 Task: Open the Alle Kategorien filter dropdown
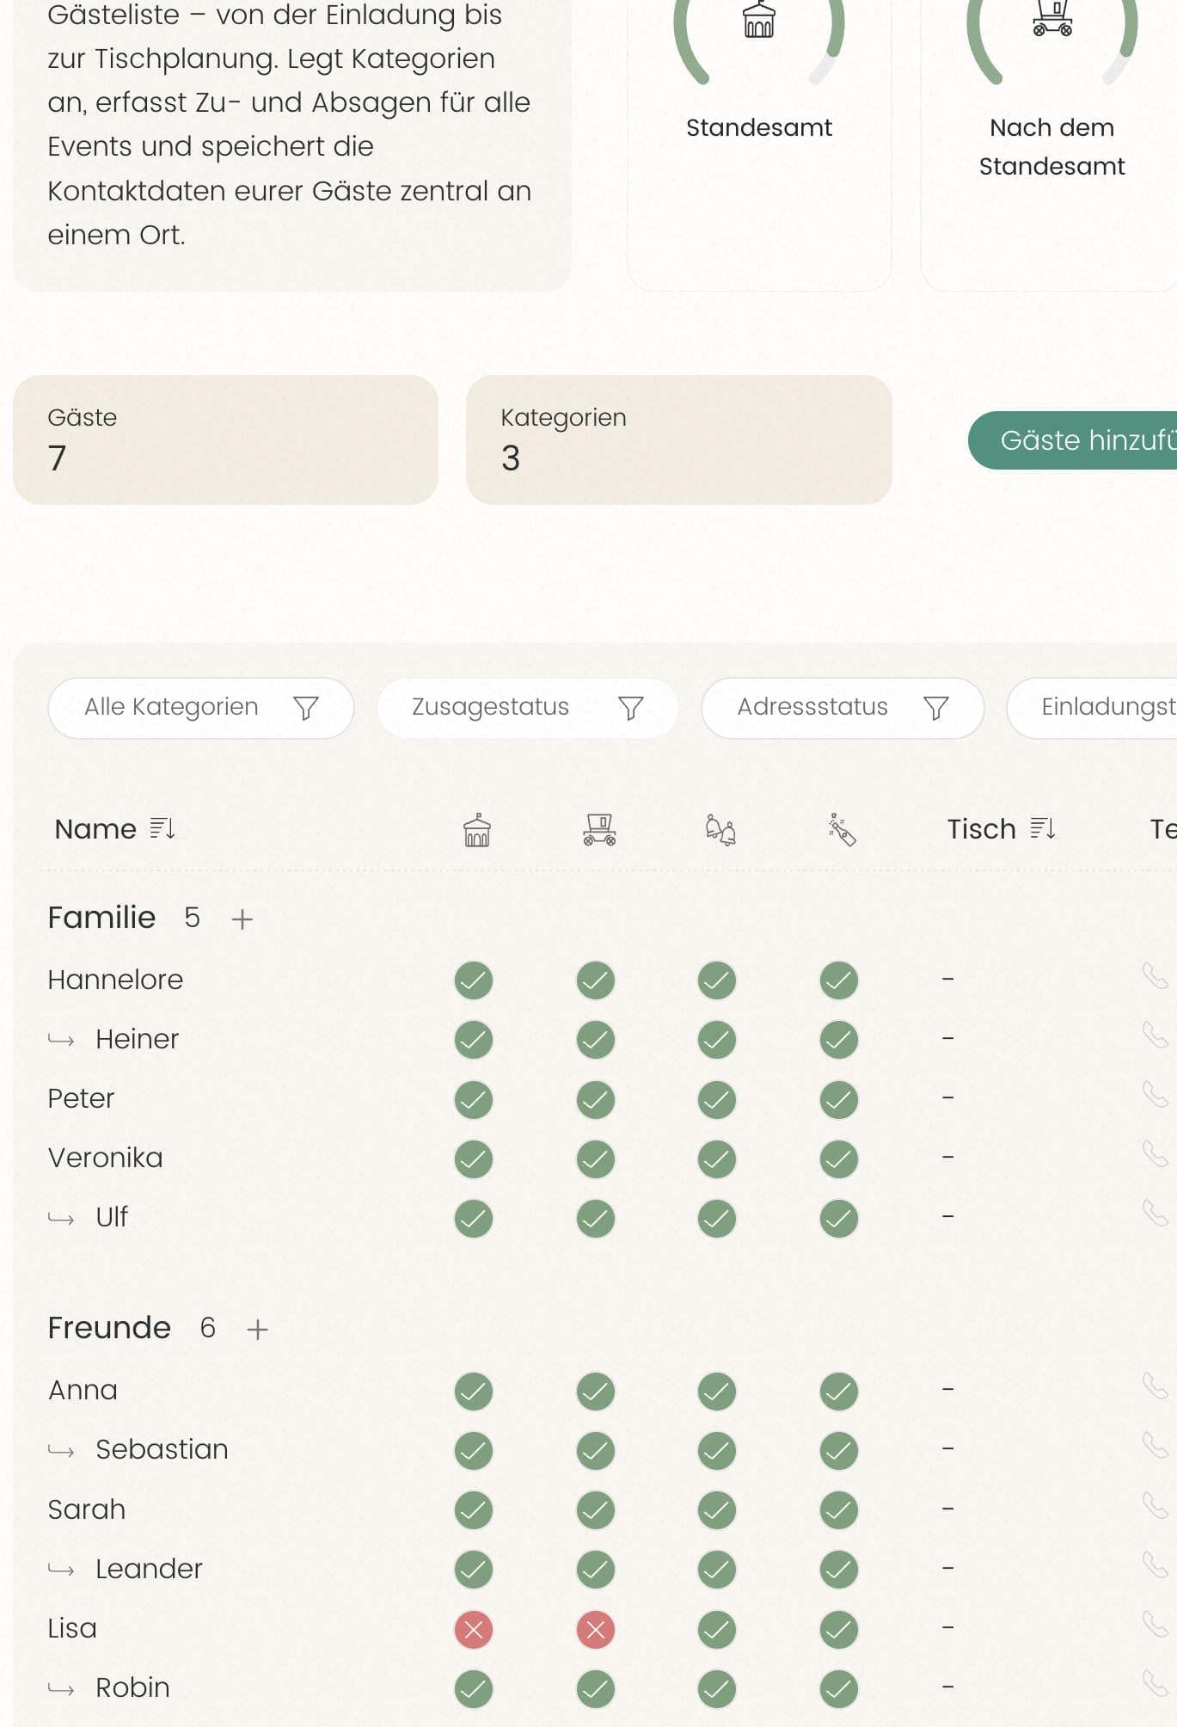click(x=201, y=708)
